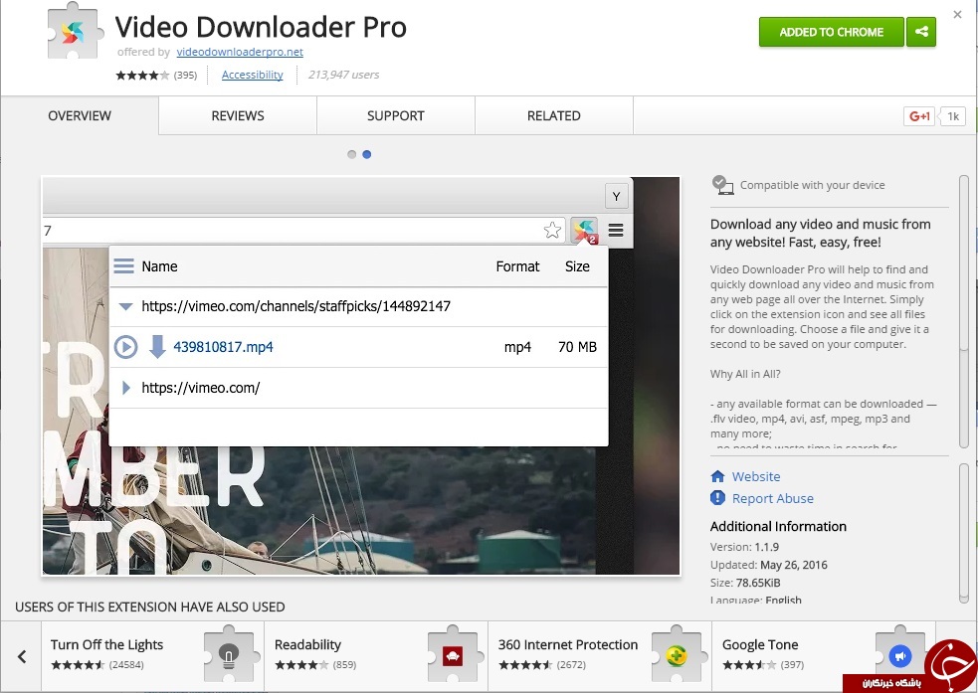Screen dimensions: 978x693
Task: Click the Compatible with your device icon
Action: click(x=722, y=185)
